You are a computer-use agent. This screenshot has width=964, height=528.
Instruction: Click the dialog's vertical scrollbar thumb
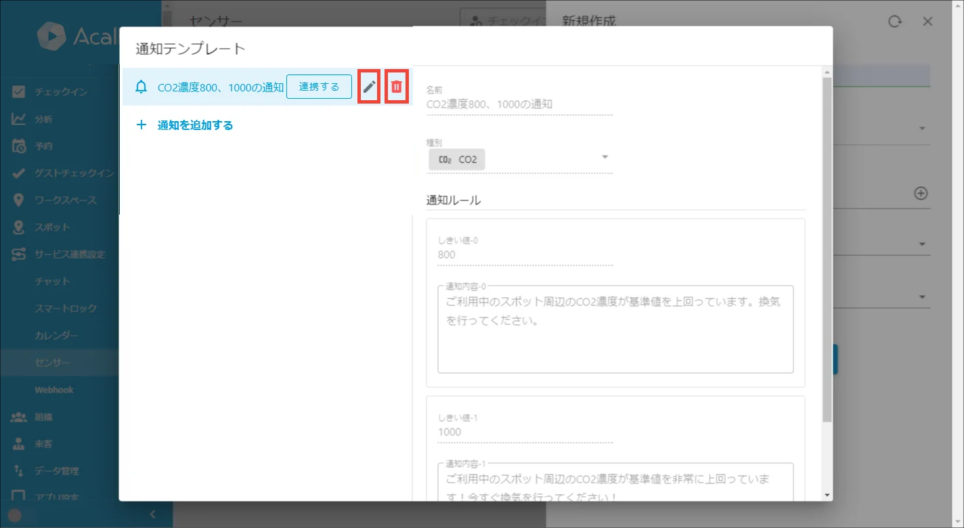[827, 250]
